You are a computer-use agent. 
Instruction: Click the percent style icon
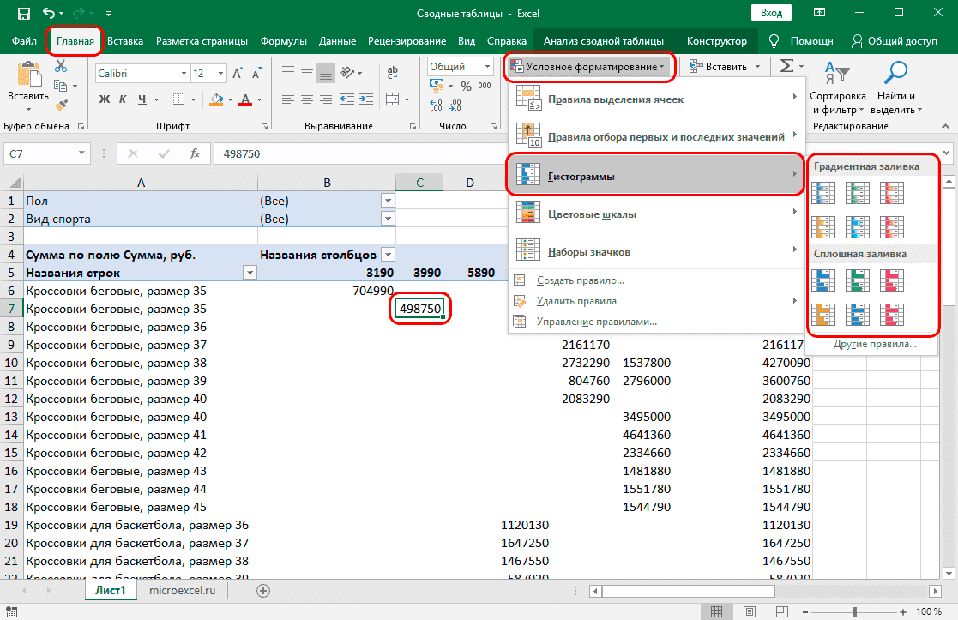point(466,87)
